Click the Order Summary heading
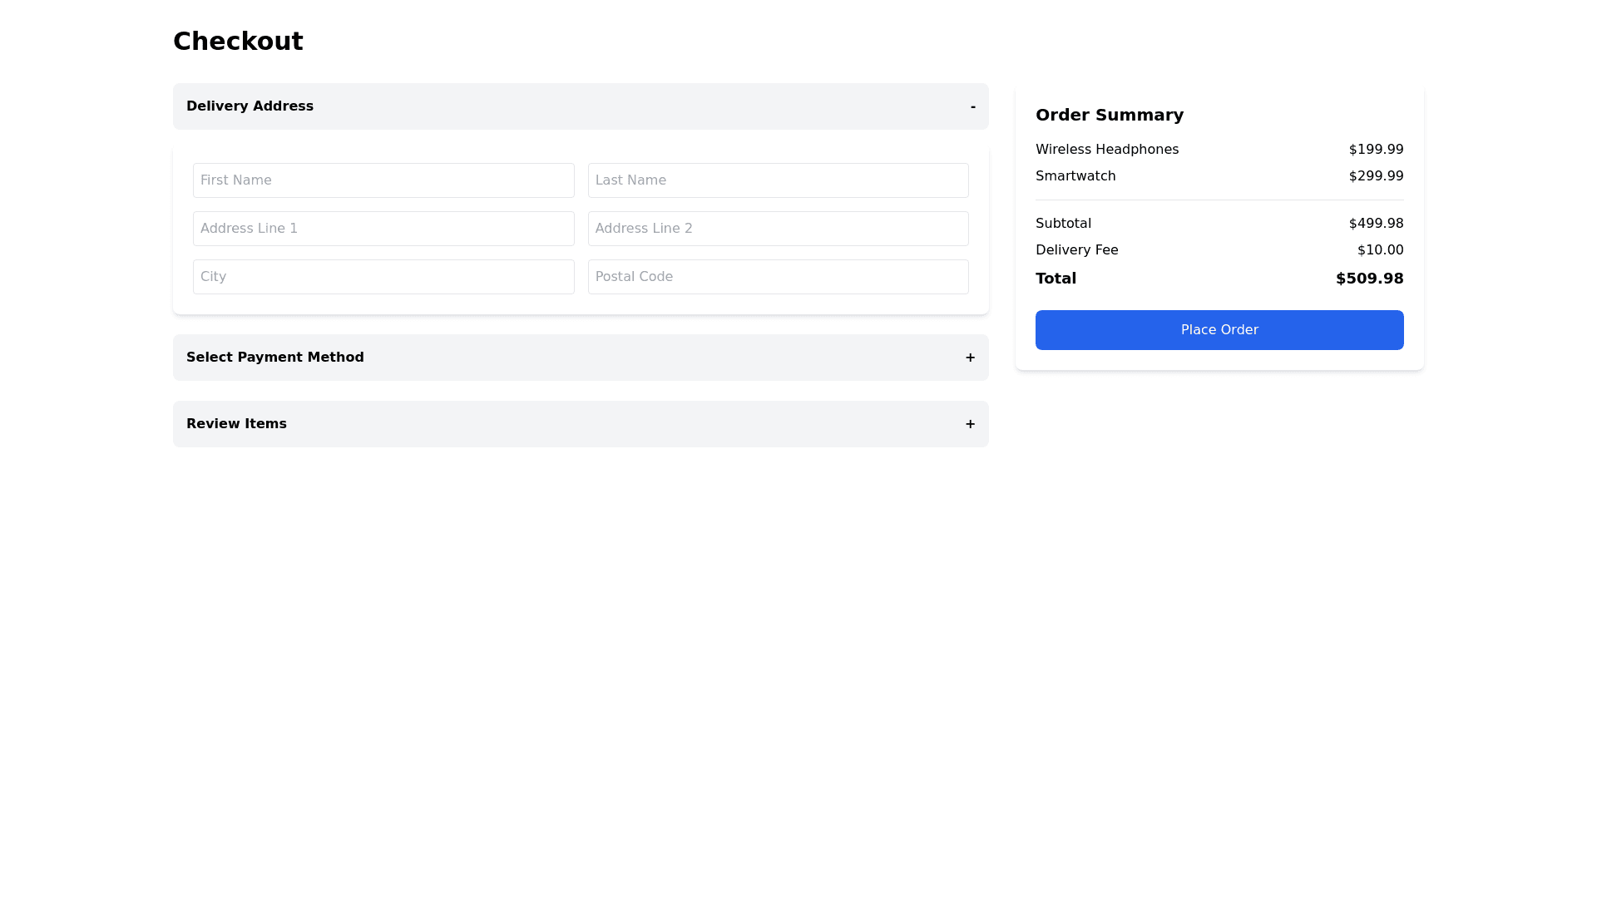Image resolution: width=1597 pixels, height=898 pixels. pyautogui.click(x=1110, y=115)
